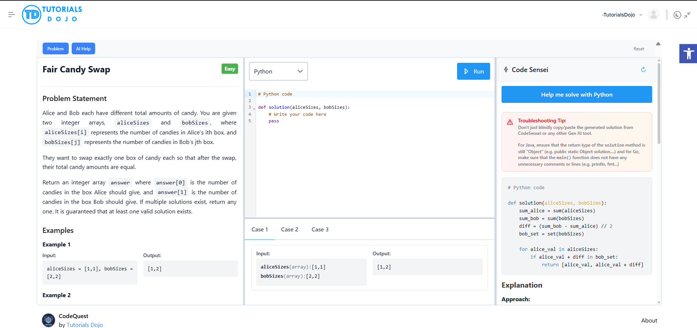The image size is (697, 328).
Task: Click the Code Sensei panel scrollbar
Action: (x=659, y=104)
